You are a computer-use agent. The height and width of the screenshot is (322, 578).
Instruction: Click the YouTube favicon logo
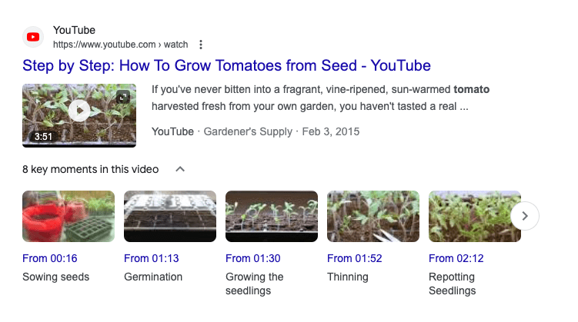33,37
